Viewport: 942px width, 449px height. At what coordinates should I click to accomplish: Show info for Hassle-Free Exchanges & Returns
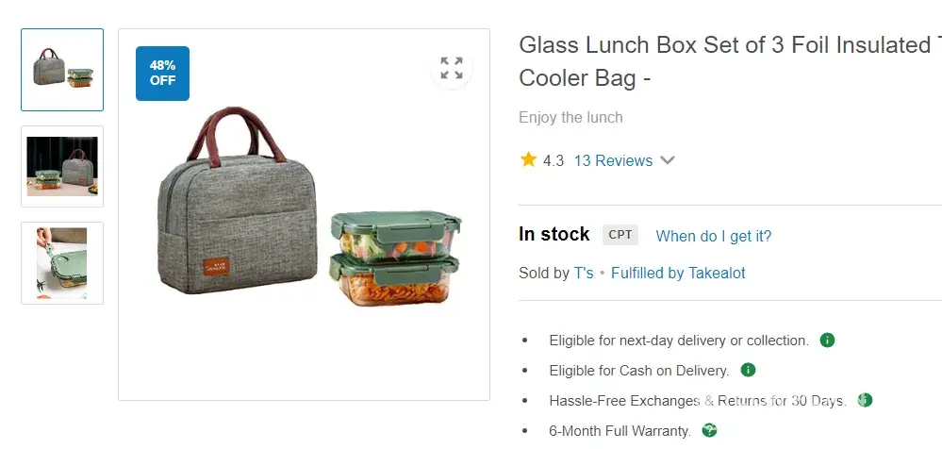point(865,400)
